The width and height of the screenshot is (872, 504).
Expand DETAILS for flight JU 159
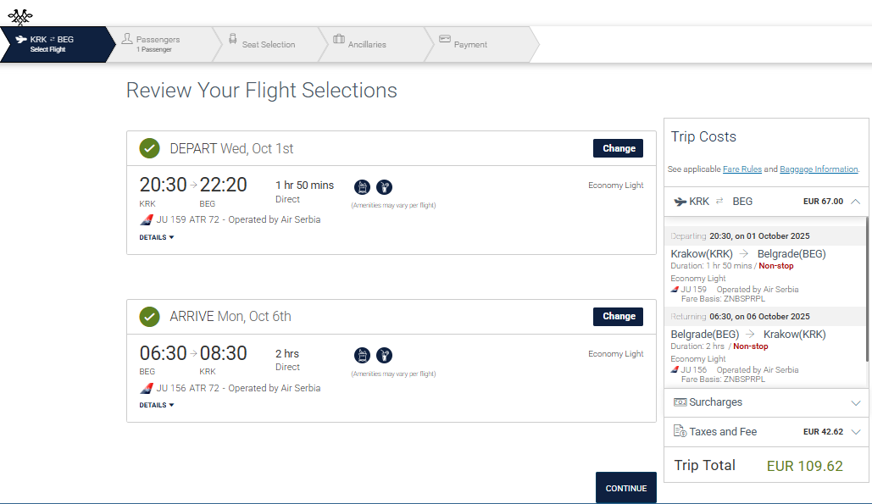[x=156, y=237]
